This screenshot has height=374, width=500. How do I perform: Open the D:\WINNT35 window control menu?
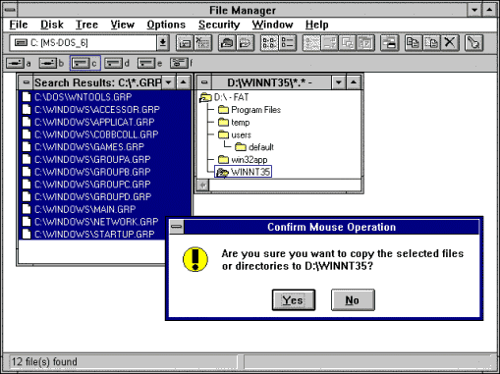pos(204,82)
